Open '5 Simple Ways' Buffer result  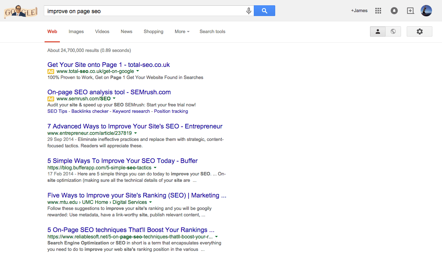point(123,161)
